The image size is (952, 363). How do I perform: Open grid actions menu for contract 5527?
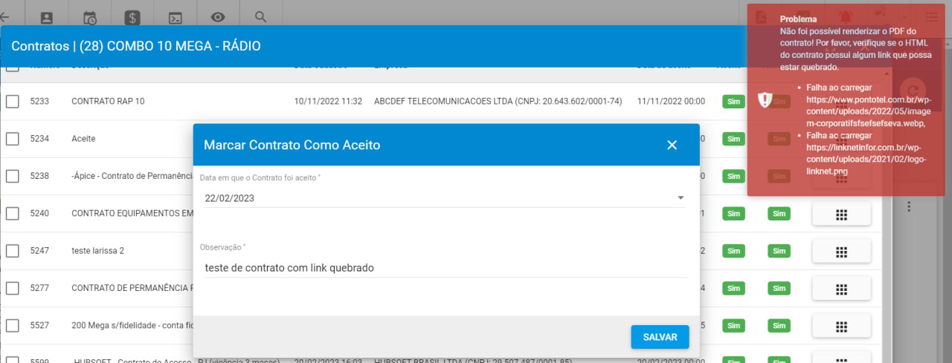[841, 326]
